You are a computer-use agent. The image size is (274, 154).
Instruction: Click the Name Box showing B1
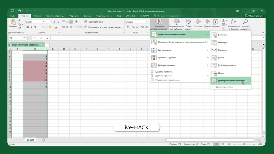point(17,38)
